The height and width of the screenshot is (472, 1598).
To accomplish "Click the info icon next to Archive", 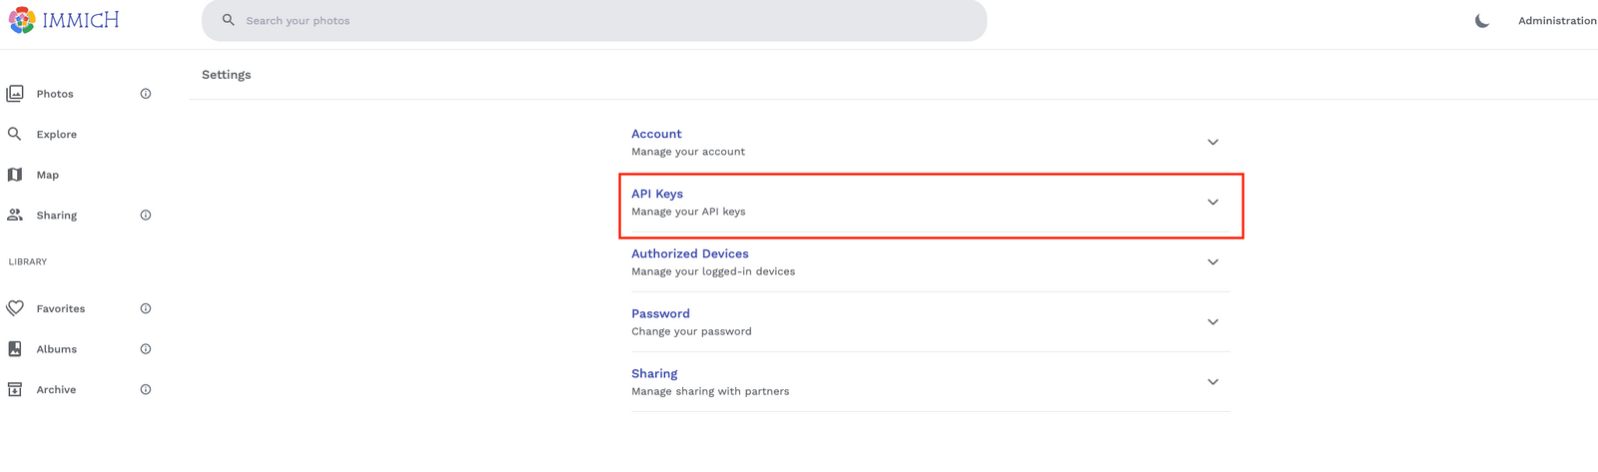I will click(x=146, y=389).
